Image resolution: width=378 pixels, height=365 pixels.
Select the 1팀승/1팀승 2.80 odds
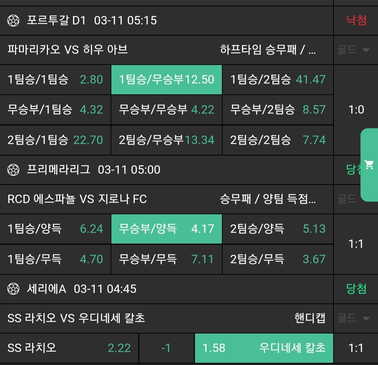(55, 80)
